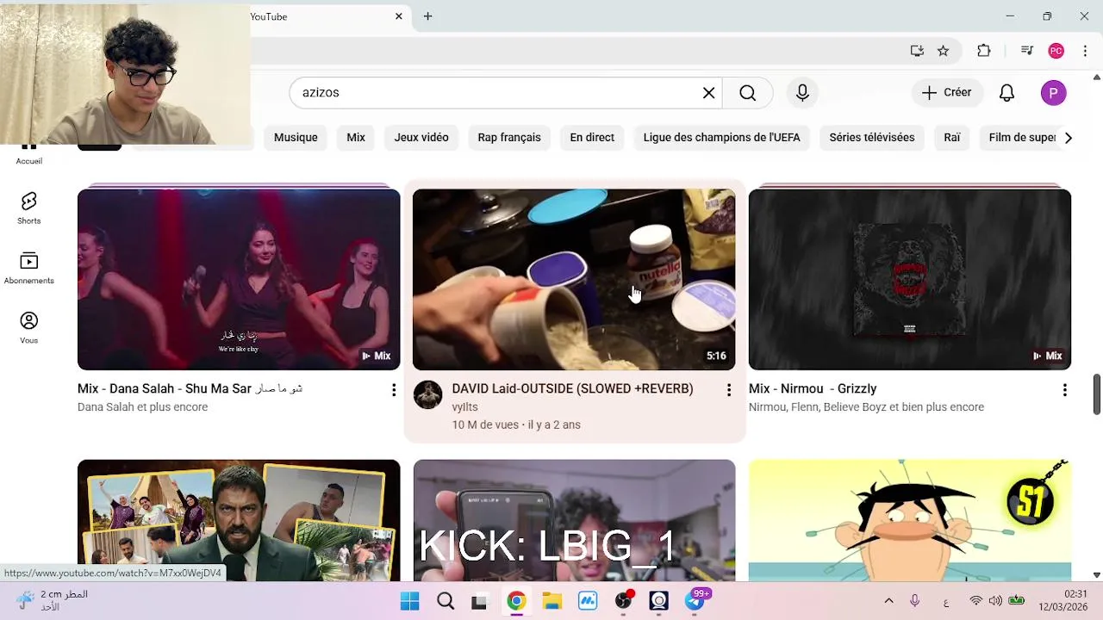Open Chrome media controls icon
This screenshot has height=620, width=1103.
1026,51
